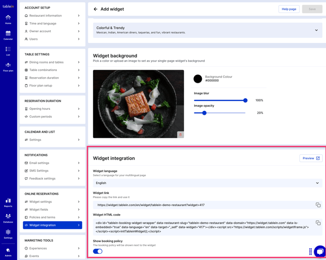326x260 pixels.
Task: Open Reports in the sidebar
Action: tap(8, 203)
